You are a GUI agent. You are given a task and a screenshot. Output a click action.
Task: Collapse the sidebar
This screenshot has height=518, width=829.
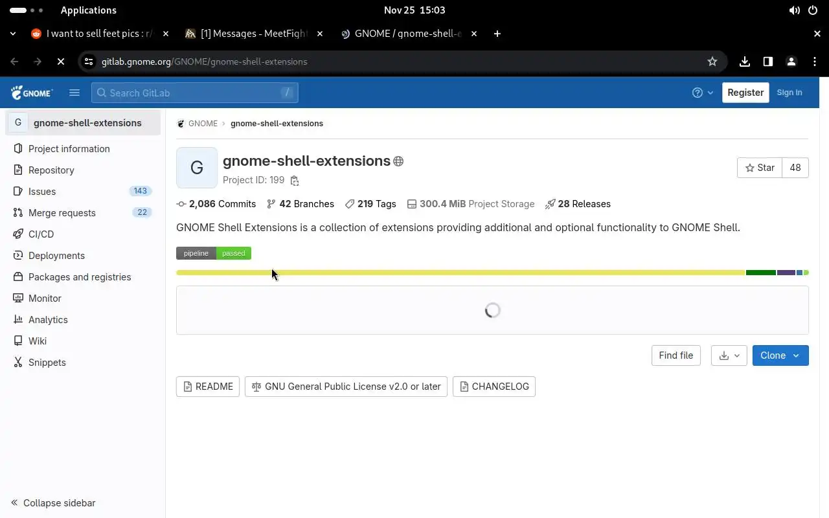tap(53, 503)
